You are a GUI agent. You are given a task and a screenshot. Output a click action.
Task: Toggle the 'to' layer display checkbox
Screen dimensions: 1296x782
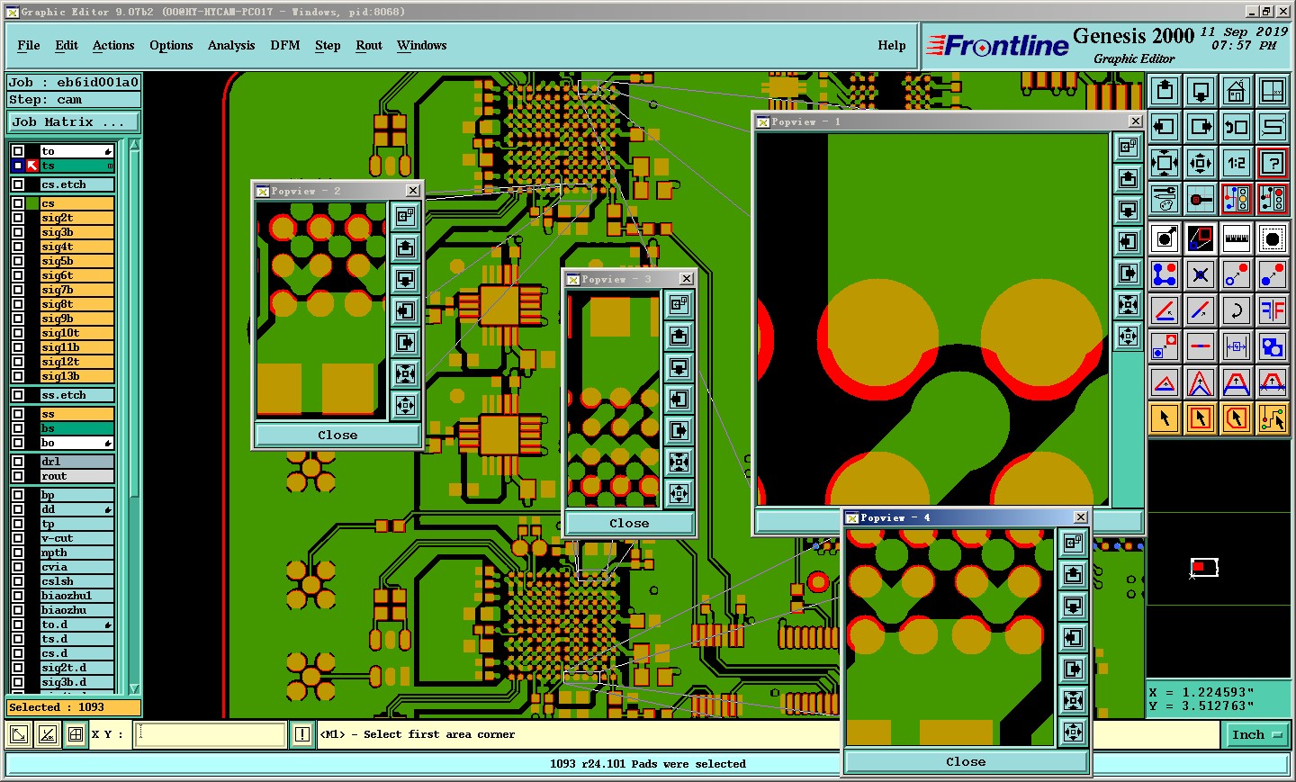coord(18,151)
